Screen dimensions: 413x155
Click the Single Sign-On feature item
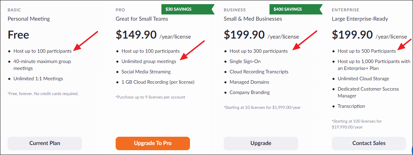(x=245, y=61)
